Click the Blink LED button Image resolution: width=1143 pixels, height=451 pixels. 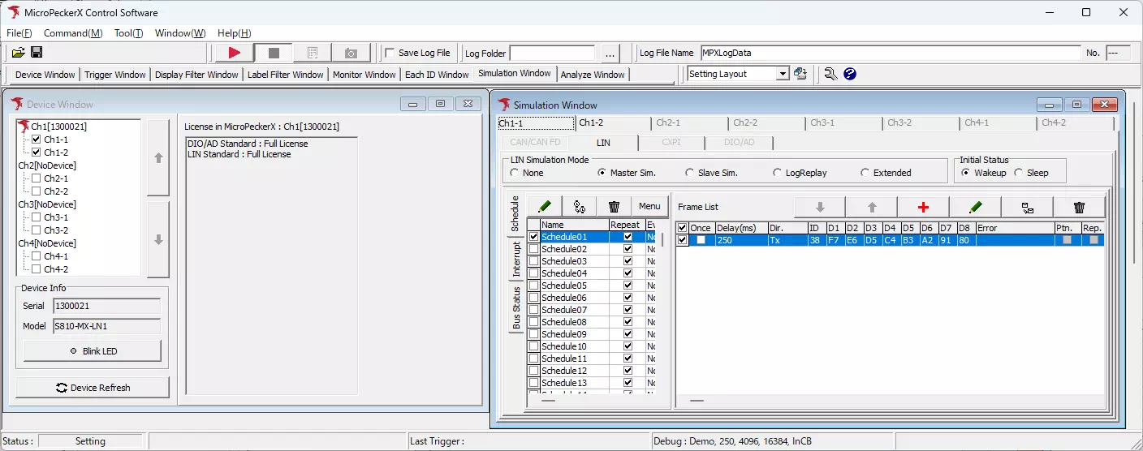click(x=93, y=351)
